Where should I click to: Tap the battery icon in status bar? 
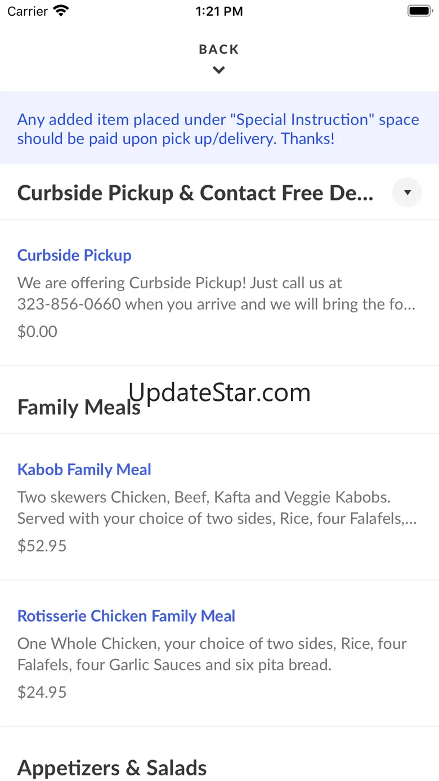pos(419,11)
